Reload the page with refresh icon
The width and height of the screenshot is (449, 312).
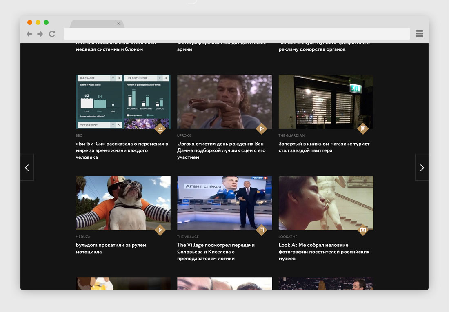coord(52,34)
